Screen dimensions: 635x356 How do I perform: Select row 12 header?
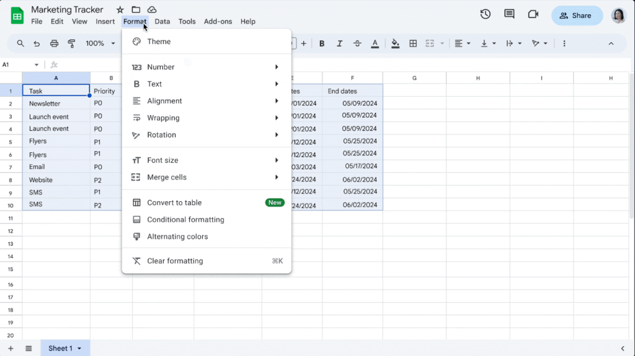[11, 231]
